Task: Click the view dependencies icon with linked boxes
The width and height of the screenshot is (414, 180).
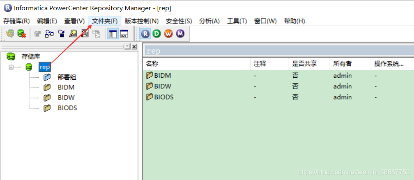Action: 49,34
